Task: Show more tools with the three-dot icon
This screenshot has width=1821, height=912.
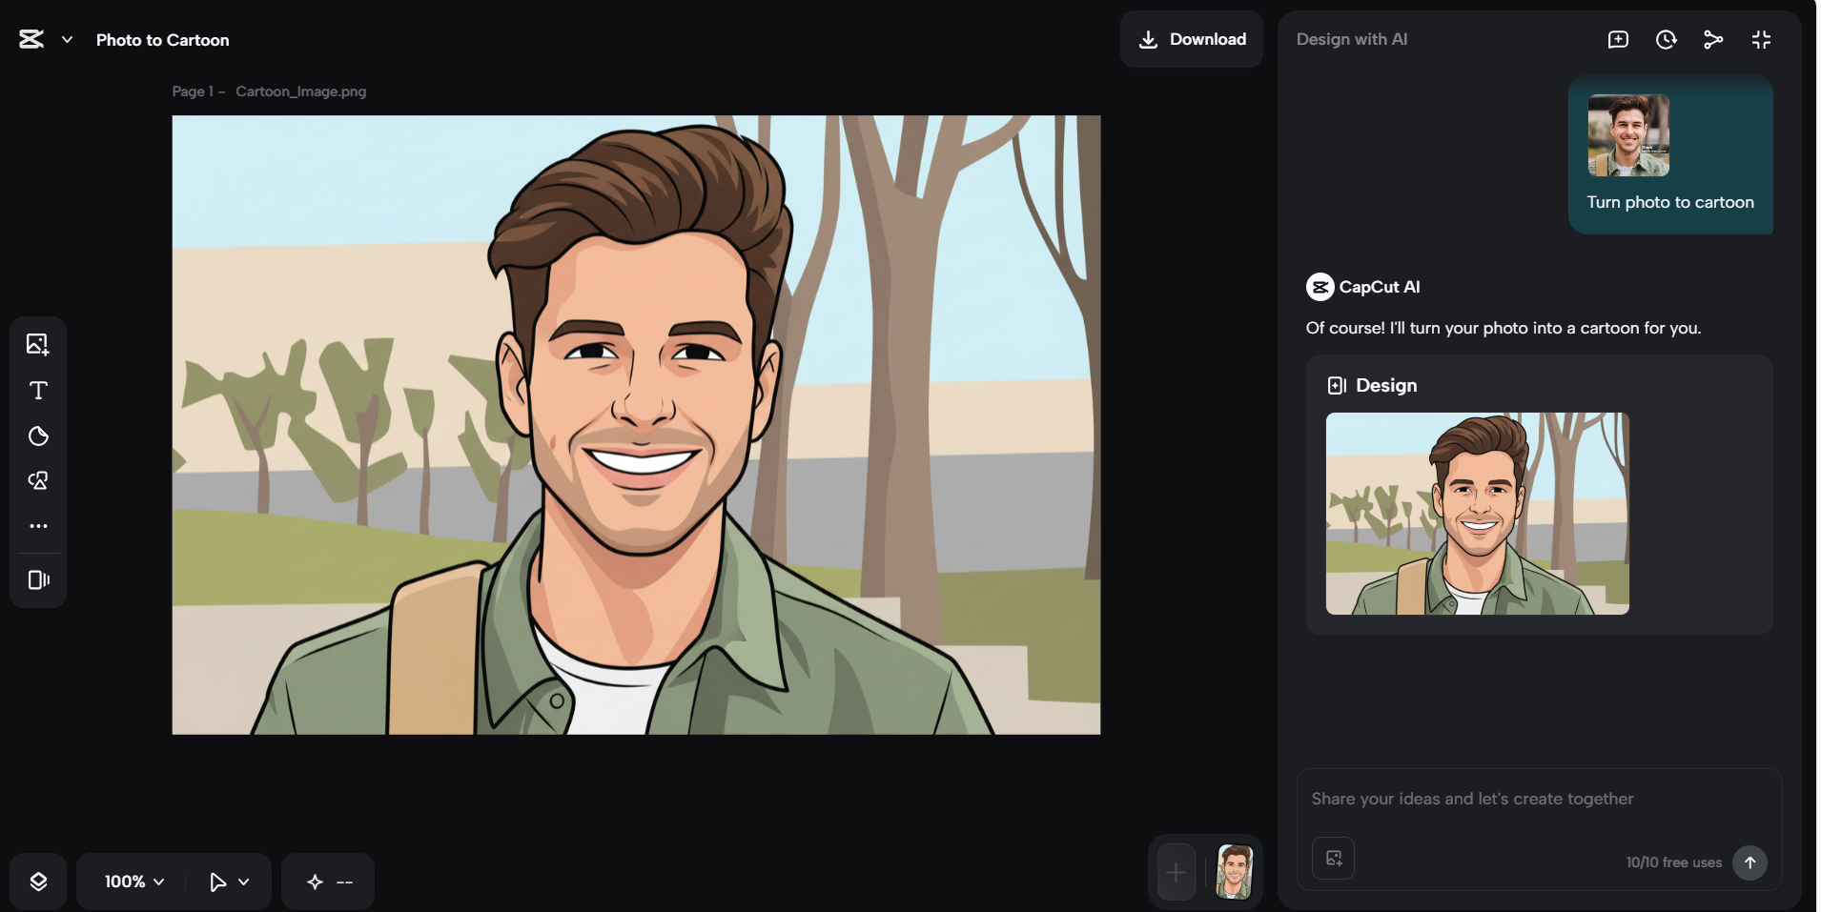Action: [x=38, y=526]
